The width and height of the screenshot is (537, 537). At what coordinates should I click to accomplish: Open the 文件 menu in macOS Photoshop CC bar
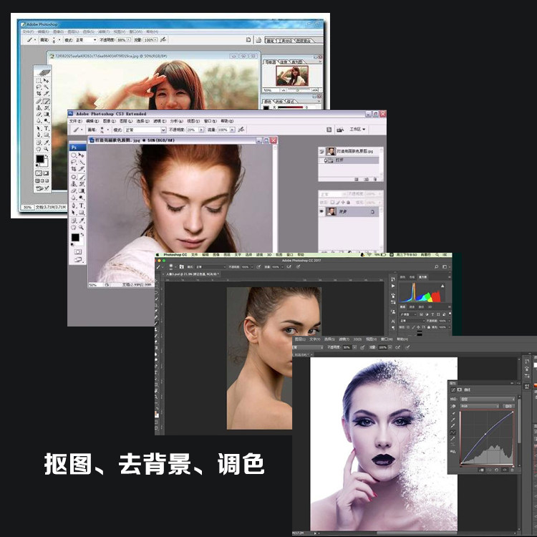195,255
